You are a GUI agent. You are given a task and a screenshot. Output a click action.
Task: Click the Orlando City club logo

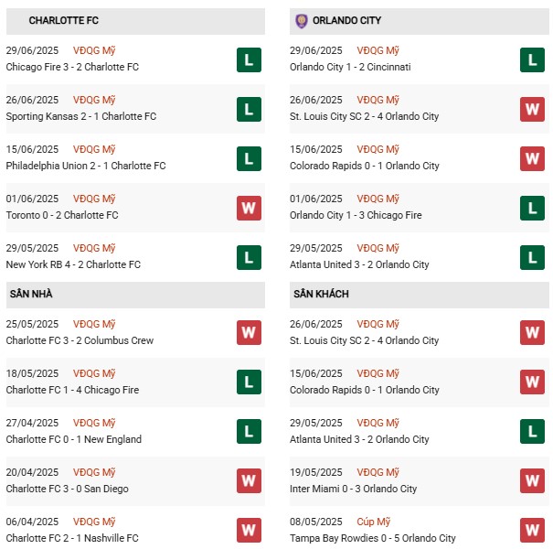(x=301, y=20)
